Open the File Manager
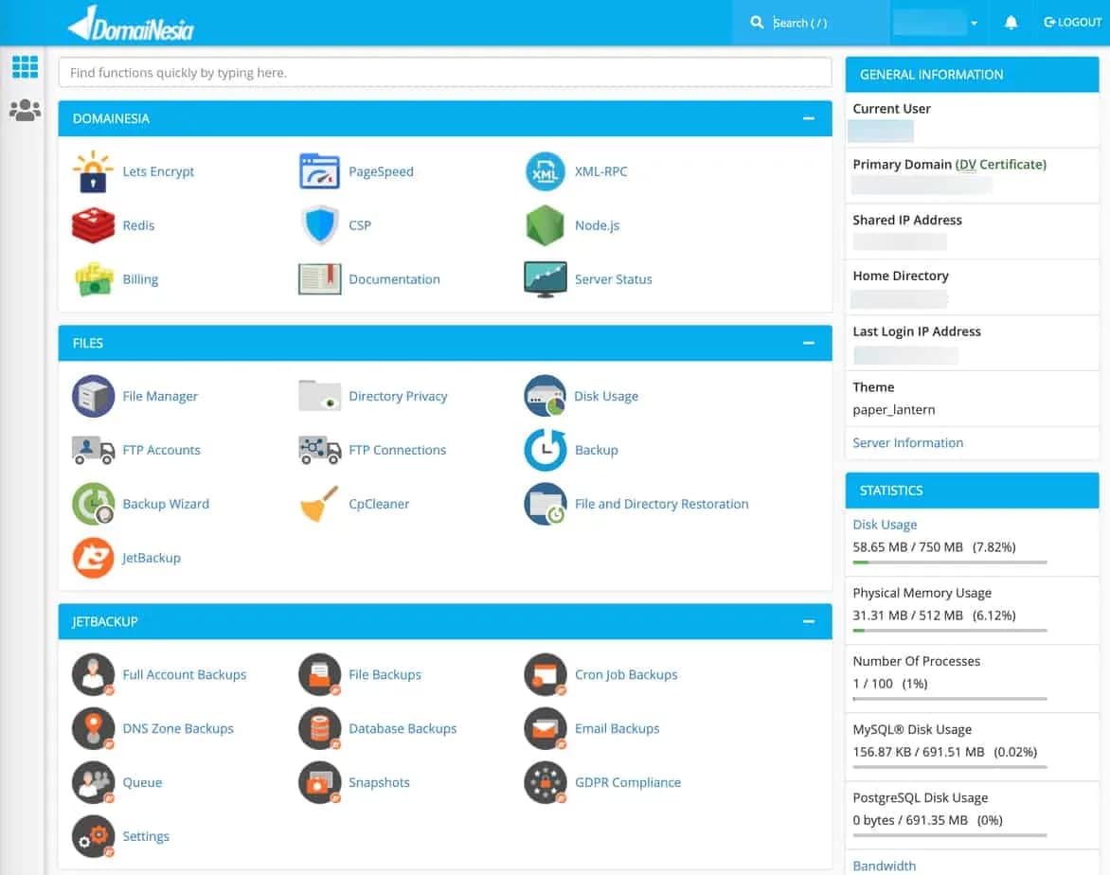The height and width of the screenshot is (875, 1110). click(x=159, y=396)
